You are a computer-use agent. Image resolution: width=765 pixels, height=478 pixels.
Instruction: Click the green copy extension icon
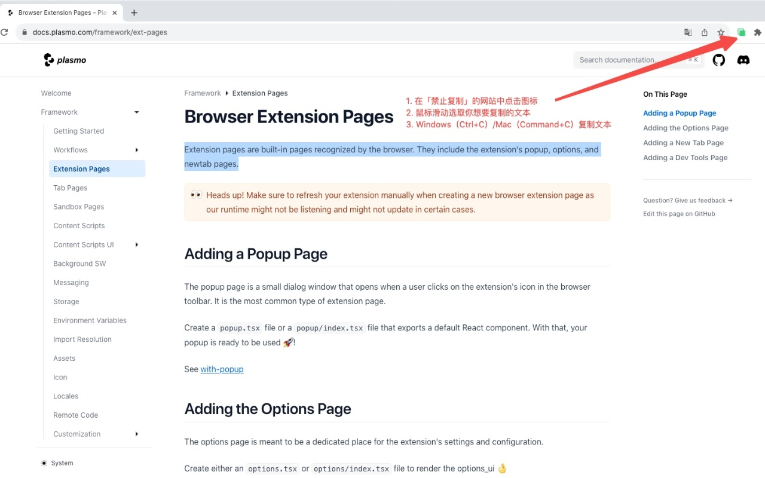coord(741,32)
